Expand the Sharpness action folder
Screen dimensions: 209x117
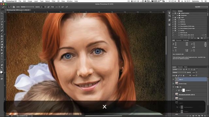pyautogui.click(x=177, y=16)
